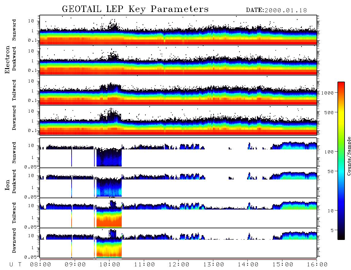Click the 10:00 time tick label
Image resolution: width=351 pixels, height=270 pixels.
110,265
